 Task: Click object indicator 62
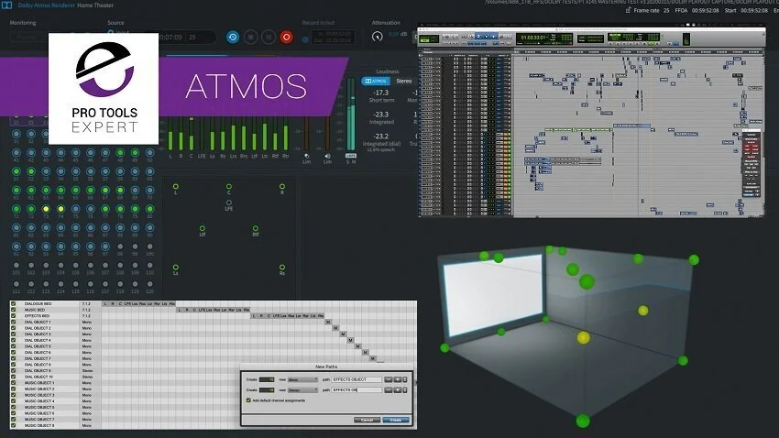(31, 191)
